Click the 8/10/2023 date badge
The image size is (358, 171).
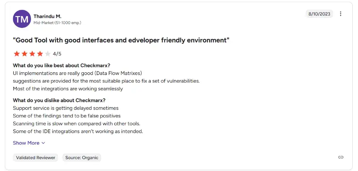(x=320, y=14)
